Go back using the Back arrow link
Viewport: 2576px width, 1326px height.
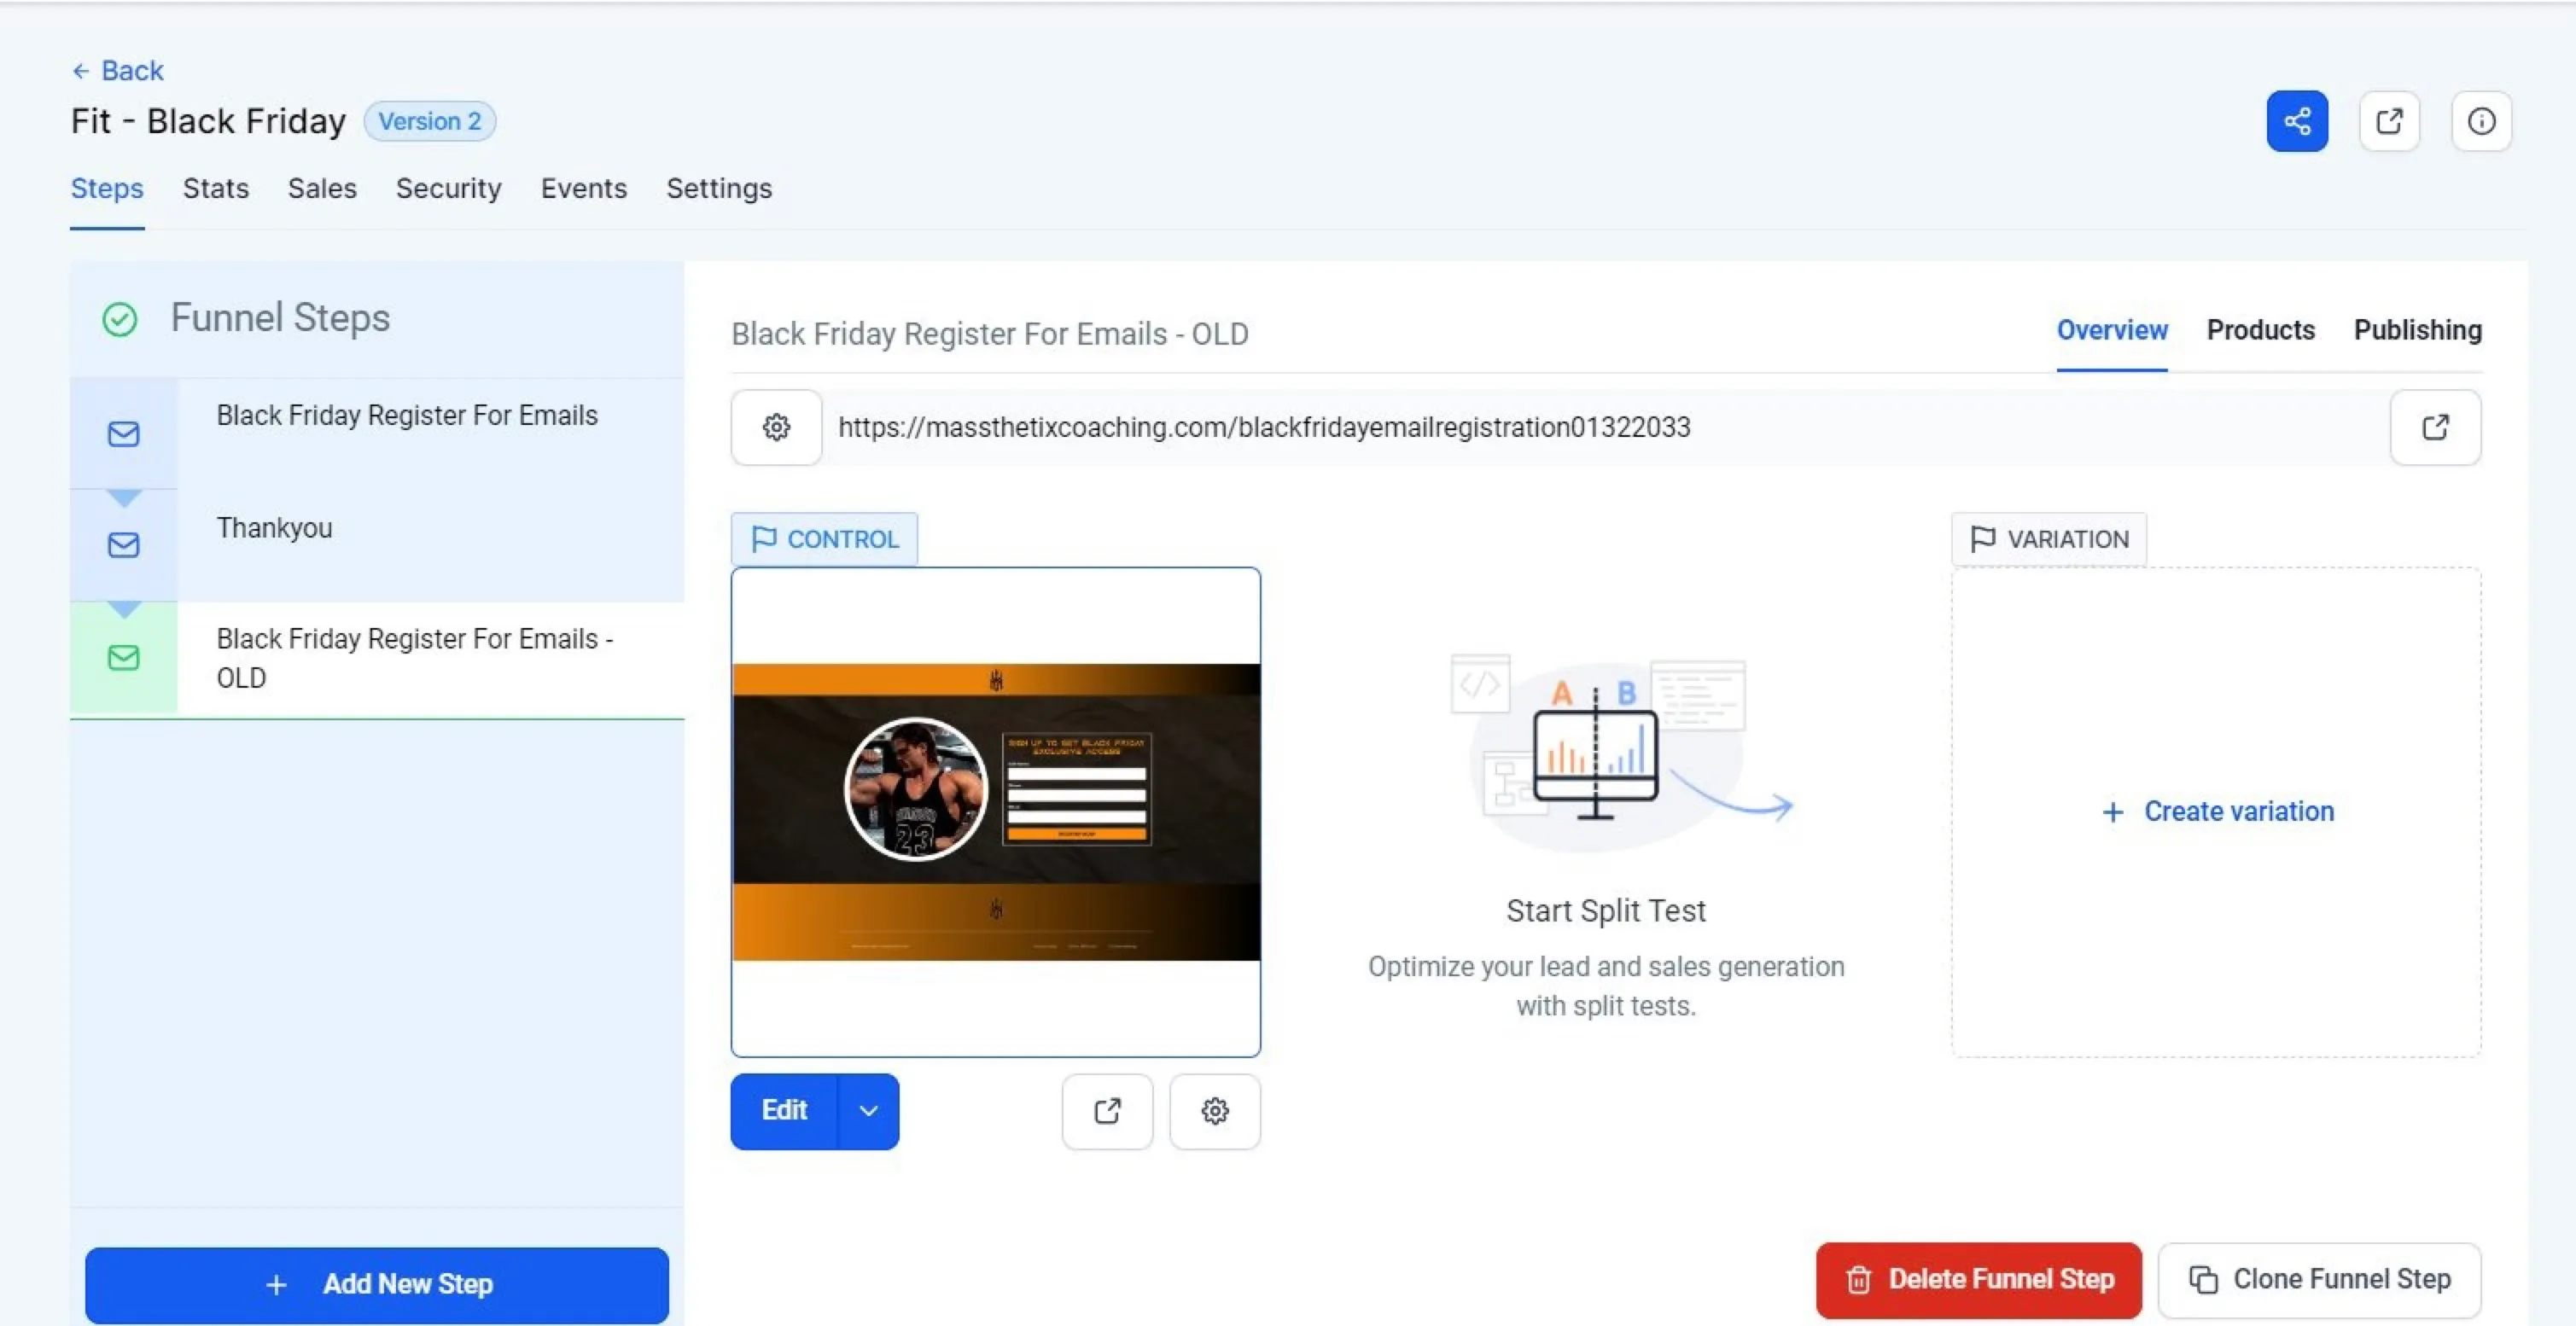coord(117,71)
